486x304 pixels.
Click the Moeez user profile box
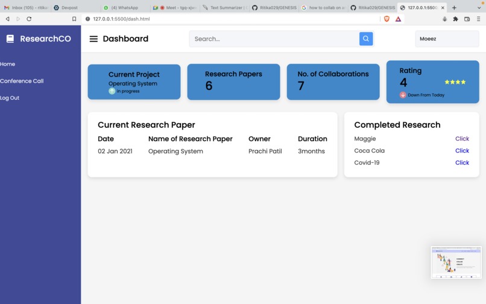point(447,39)
